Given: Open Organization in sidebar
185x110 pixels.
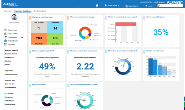Looking at the screenshot, I should (9, 57).
